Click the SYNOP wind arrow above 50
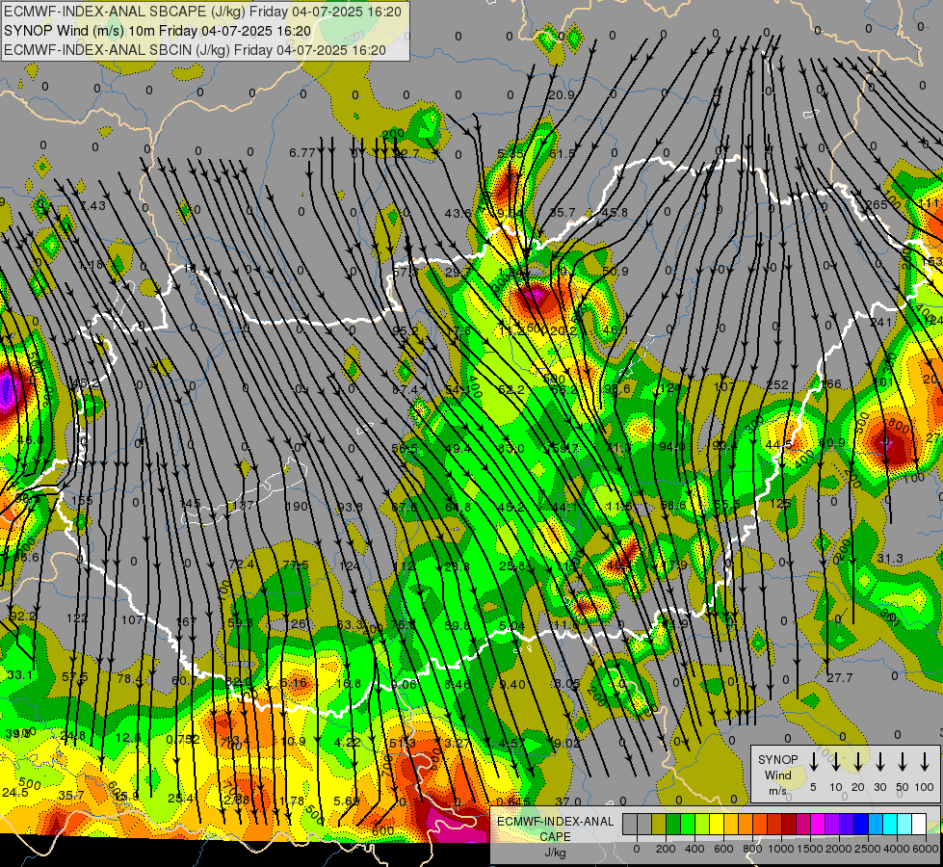 [903, 761]
